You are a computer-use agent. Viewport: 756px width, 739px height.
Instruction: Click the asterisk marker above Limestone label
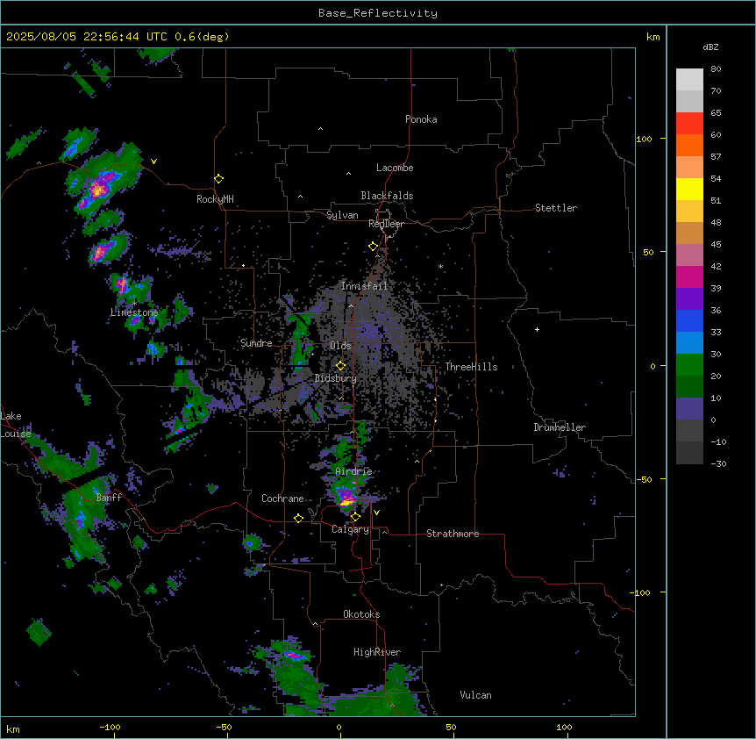click(x=134, y=304)
